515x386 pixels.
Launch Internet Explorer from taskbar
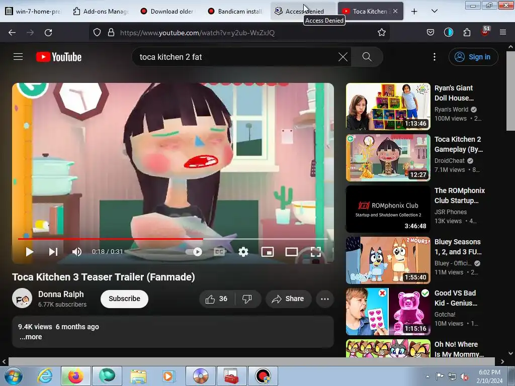tap(45, 376)
